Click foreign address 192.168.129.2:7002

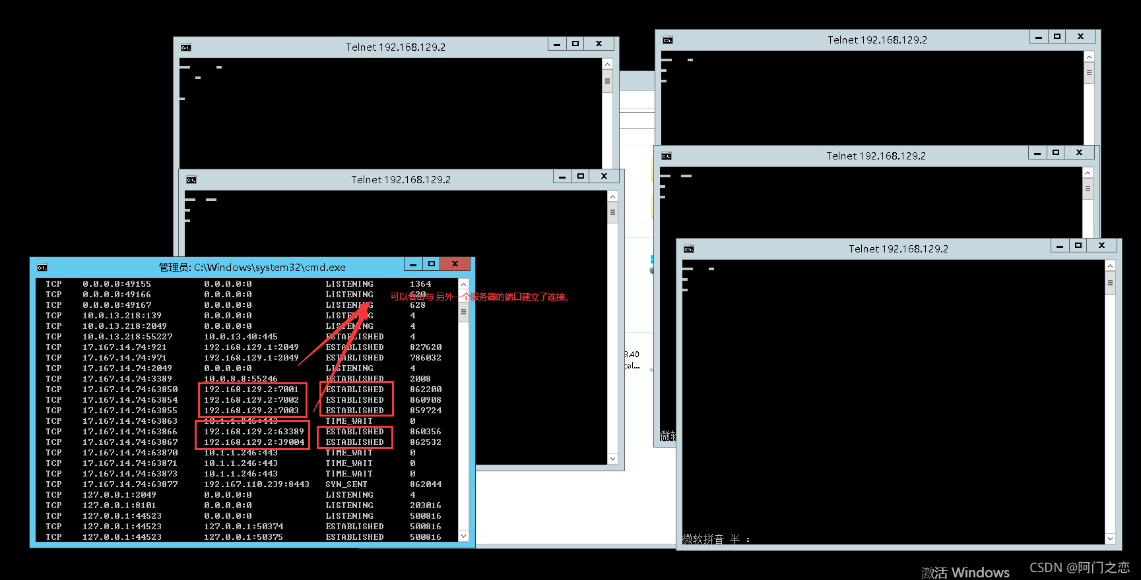coord(251,400)
